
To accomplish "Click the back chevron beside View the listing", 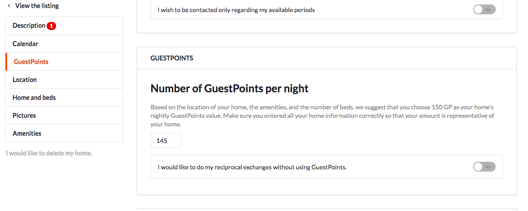I will coord(9,6).
